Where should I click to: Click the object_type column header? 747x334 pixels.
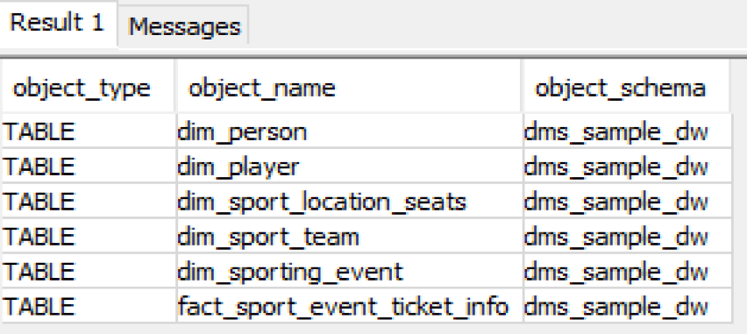(89, 86)
